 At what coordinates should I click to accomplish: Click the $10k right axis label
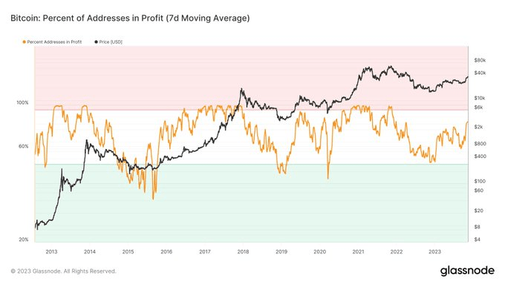click(480, 98)
